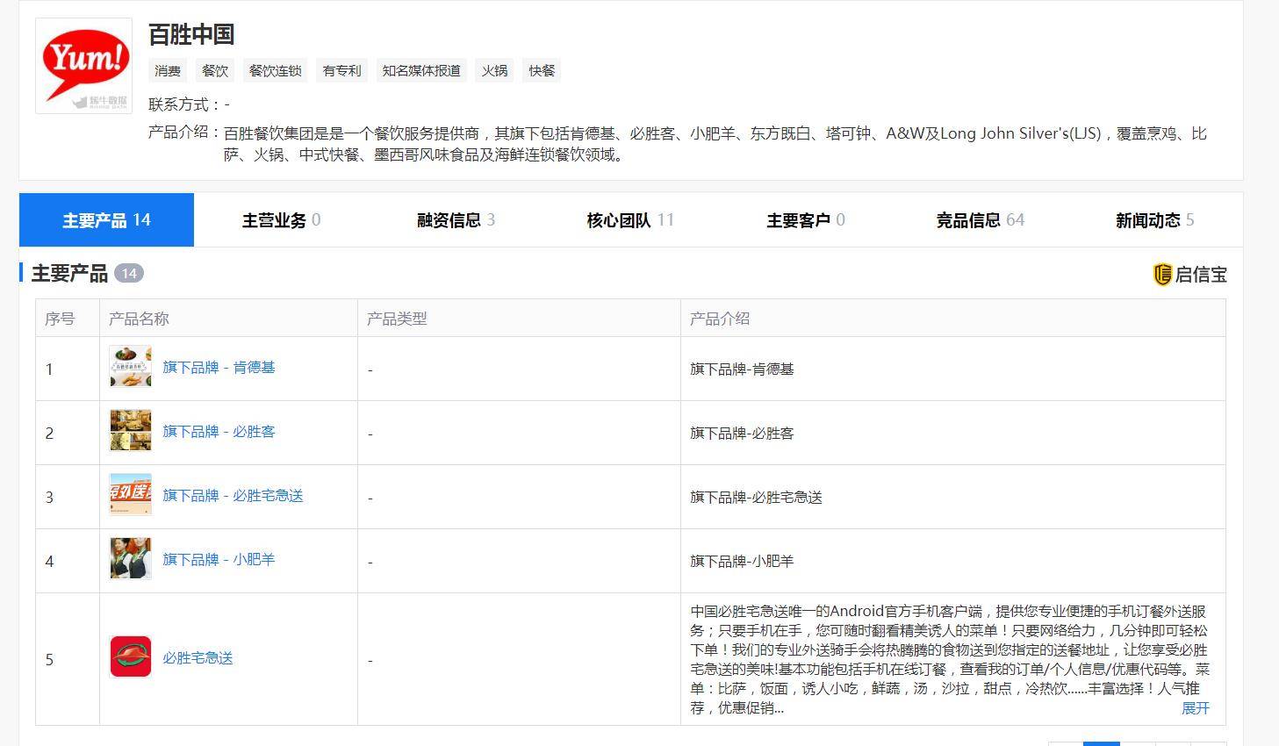This screenshot has height=746, width=1279.
Task: Expand the 竞品信息 64 section
Action: click(x=981, y=220)
